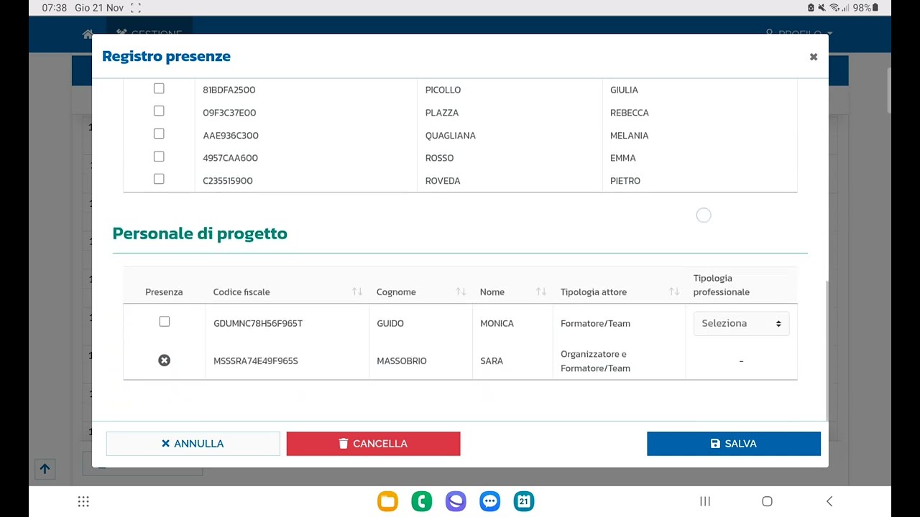Click the Tipologia professionale column header
Viewport: 920px width, 517px height.
pos(722,285)
